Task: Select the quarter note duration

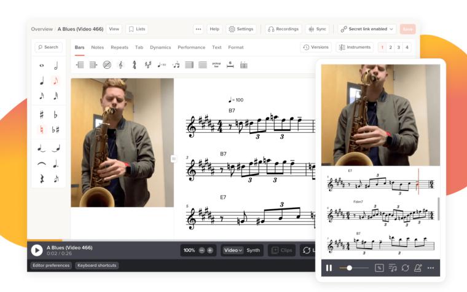Action: [x=41, y=81]
